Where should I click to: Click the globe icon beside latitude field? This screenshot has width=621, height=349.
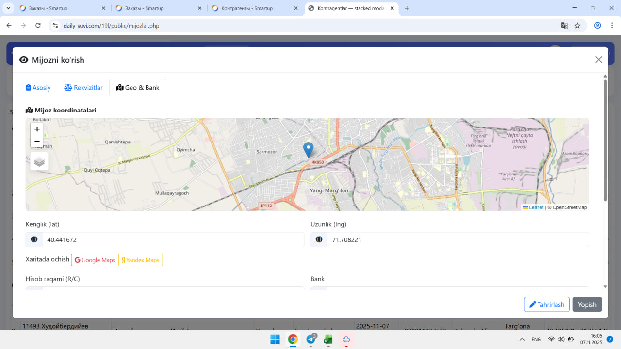34,239
